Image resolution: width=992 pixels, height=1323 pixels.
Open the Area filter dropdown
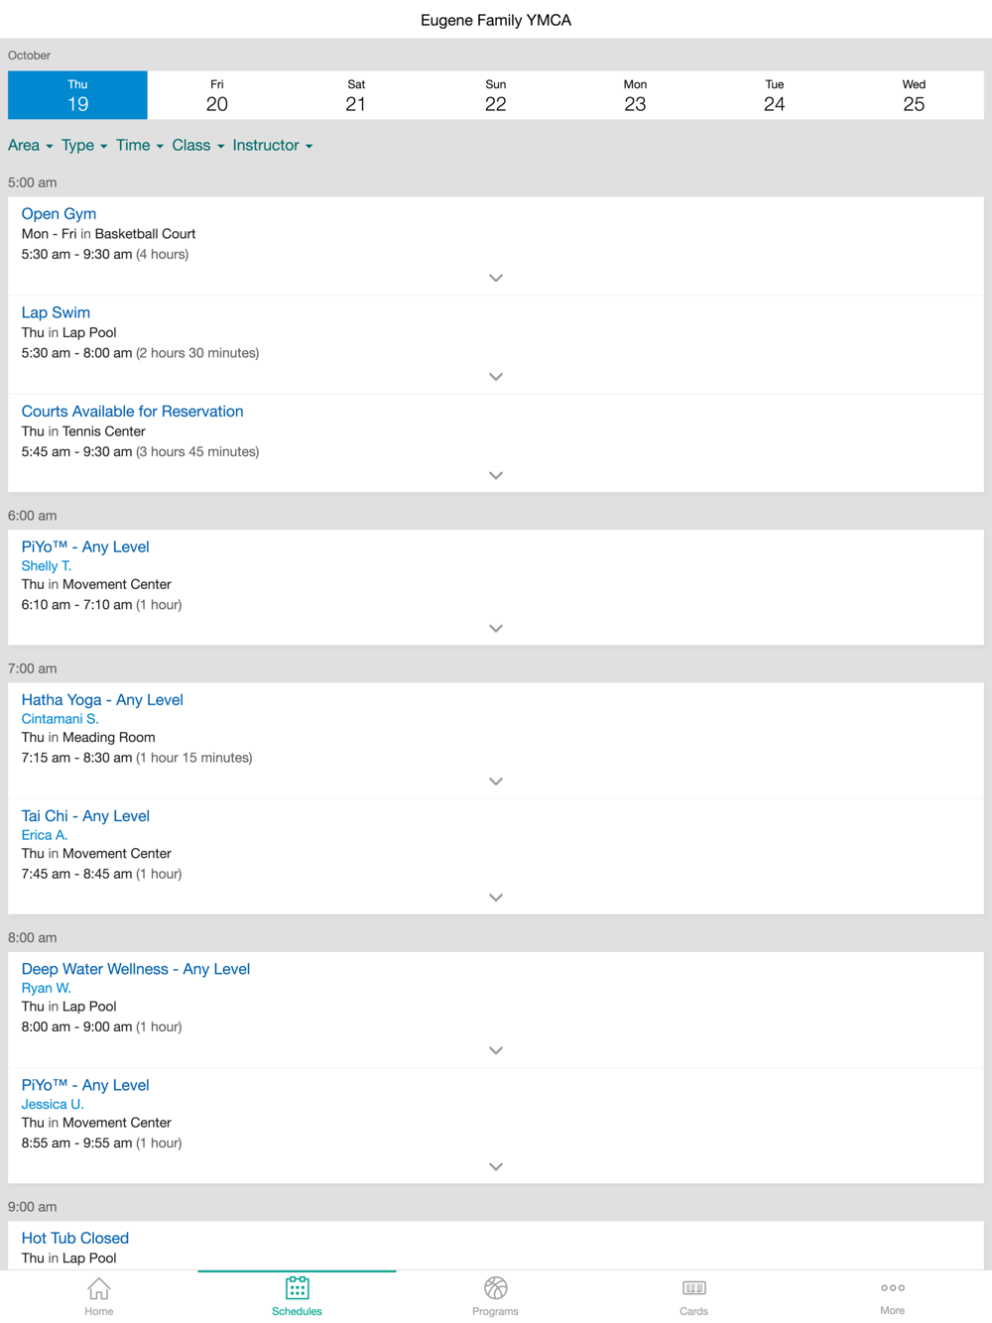pos(30,145)
